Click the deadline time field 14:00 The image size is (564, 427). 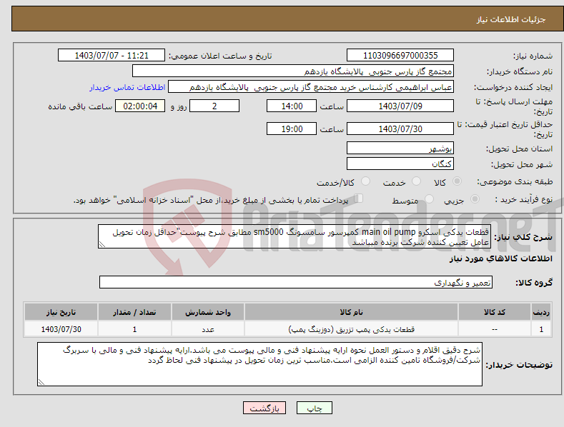[x=292, y=106]
